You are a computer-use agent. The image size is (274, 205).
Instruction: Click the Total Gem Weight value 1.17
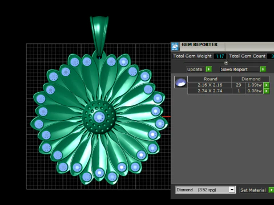(220, 56)
